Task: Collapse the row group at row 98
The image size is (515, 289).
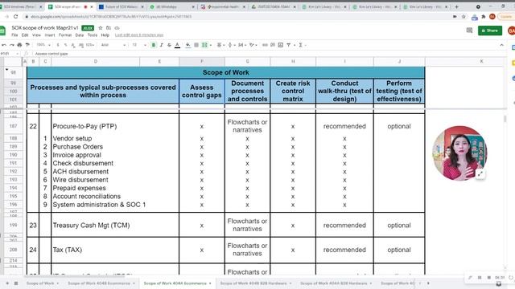Action: (6, 70)
